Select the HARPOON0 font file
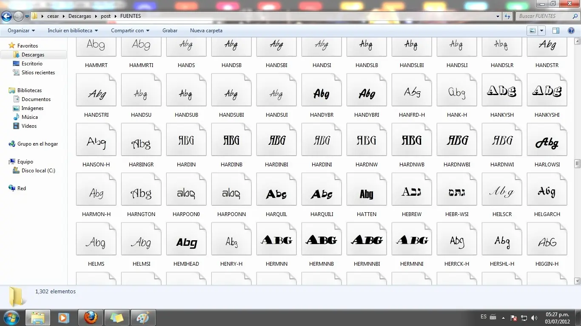The image size is (581, 326). (x=186, y=190)
